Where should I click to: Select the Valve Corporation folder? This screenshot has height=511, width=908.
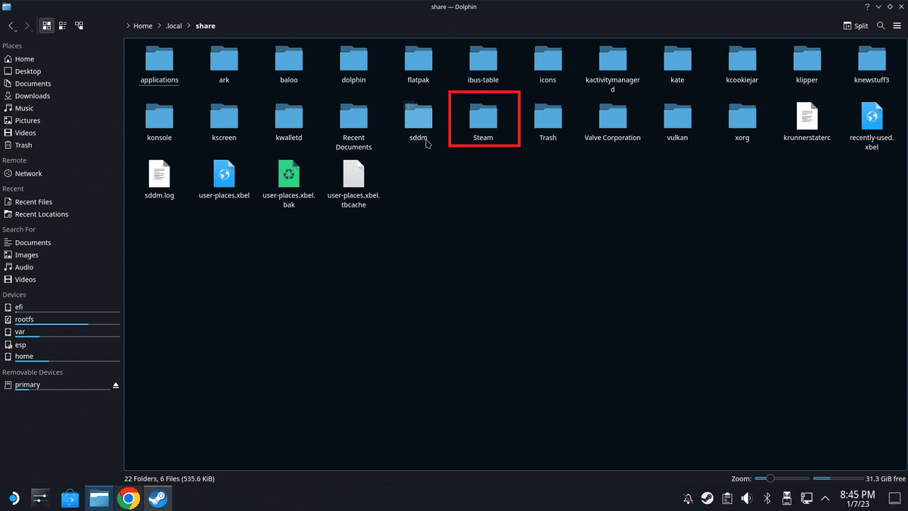coord(612,121)
